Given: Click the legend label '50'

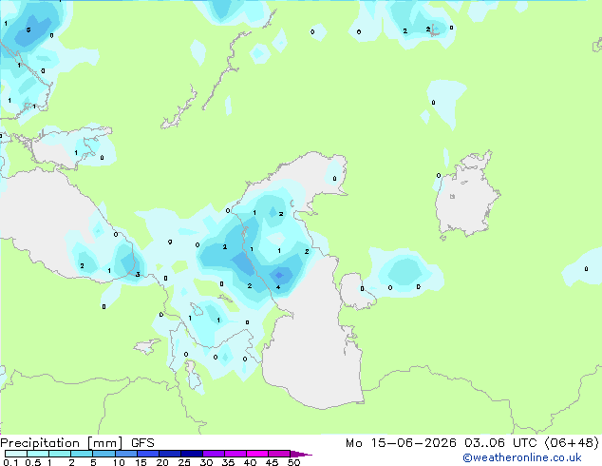Looking at the screenshot, I should (x=294, y=462).
